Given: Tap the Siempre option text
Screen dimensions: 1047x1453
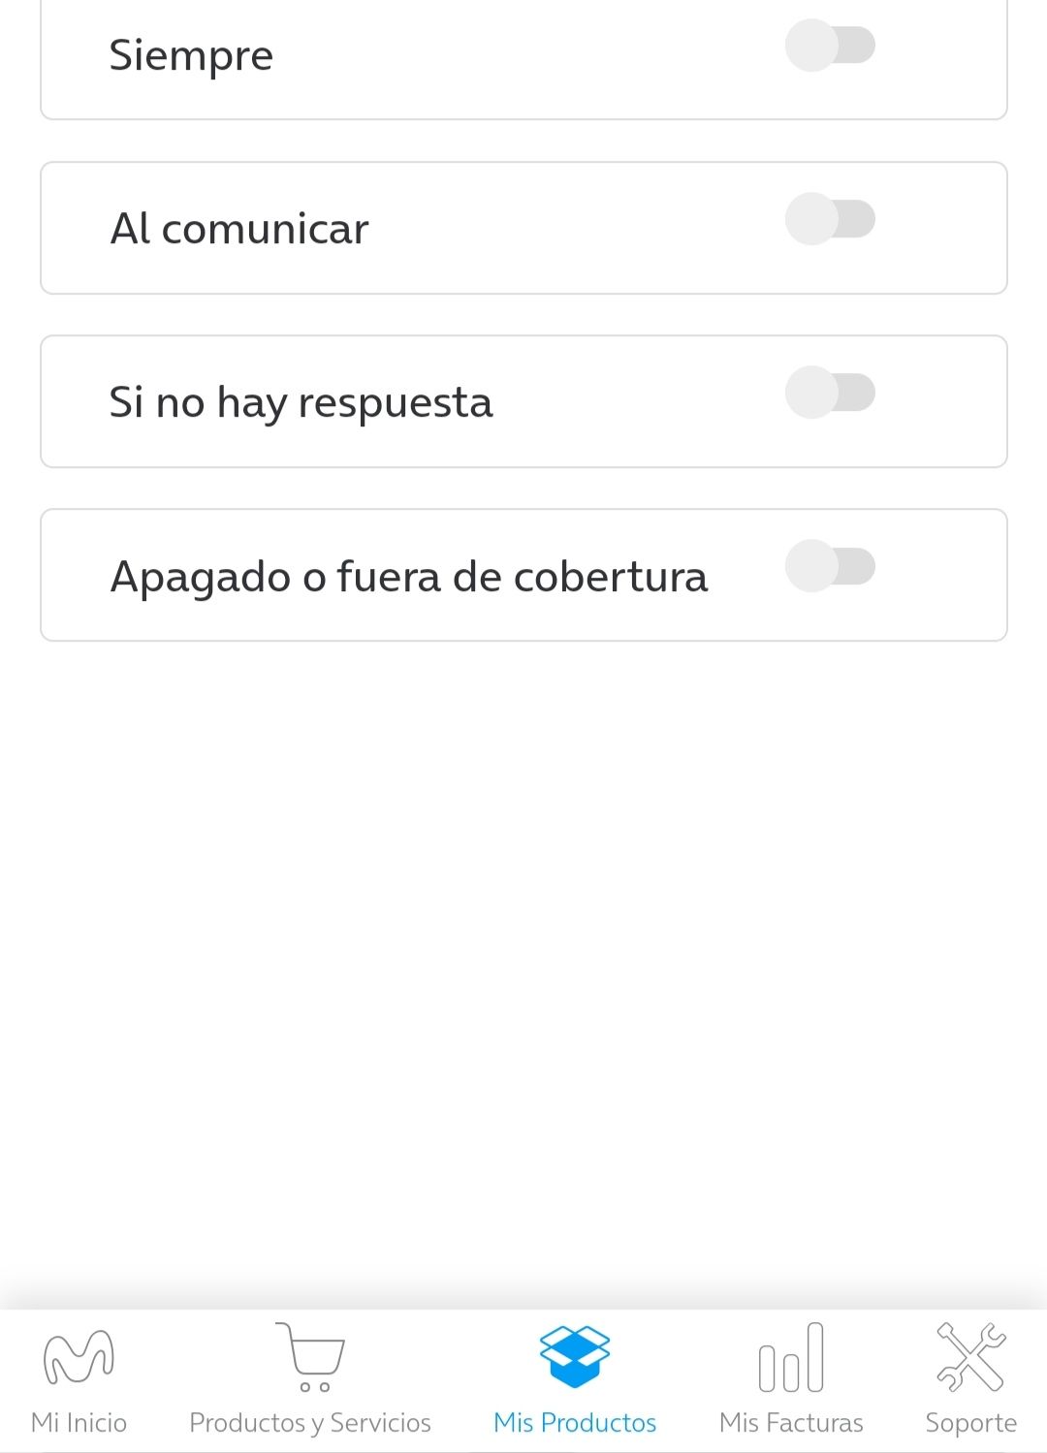Looking at the screenshot, I should click(x=191, y=55).
